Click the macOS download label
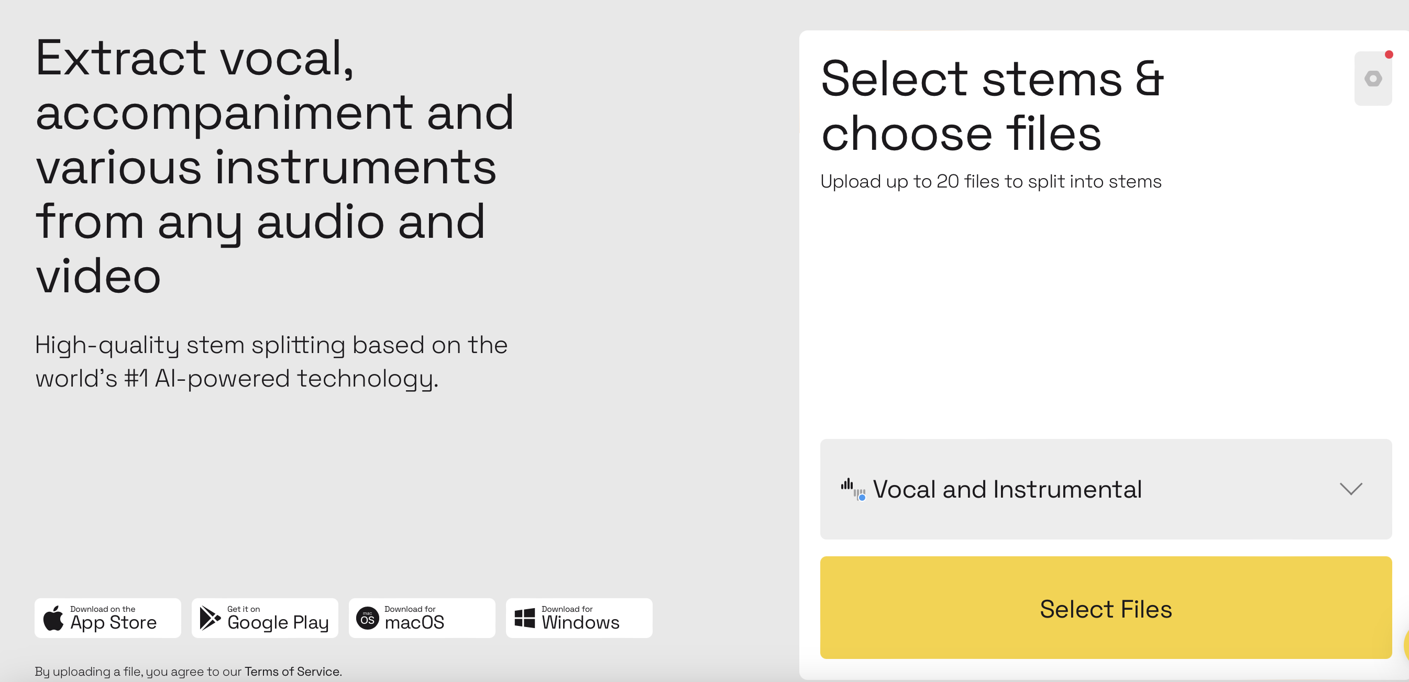The height and width of the screenshot is (682, 1409). [414, 622]
